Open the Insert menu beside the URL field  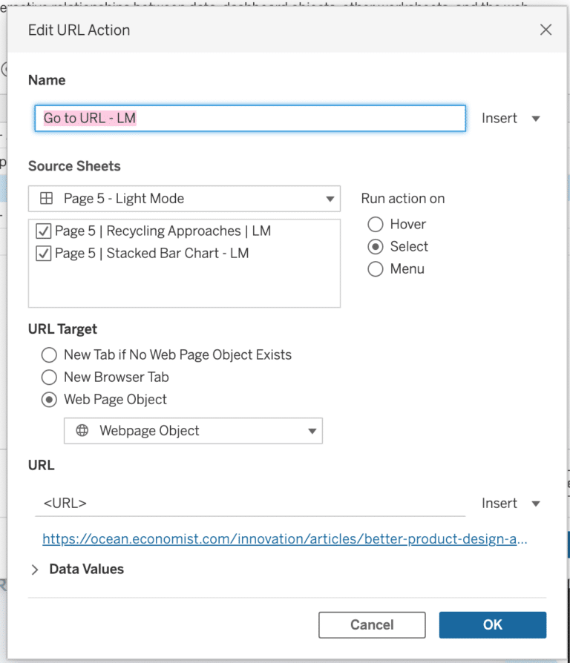[511, 503]
